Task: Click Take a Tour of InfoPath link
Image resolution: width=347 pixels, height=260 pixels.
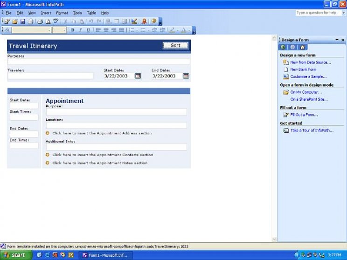Action: pos(312,130)
